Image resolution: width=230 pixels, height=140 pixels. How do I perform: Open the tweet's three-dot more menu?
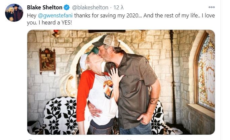(212, 7)
